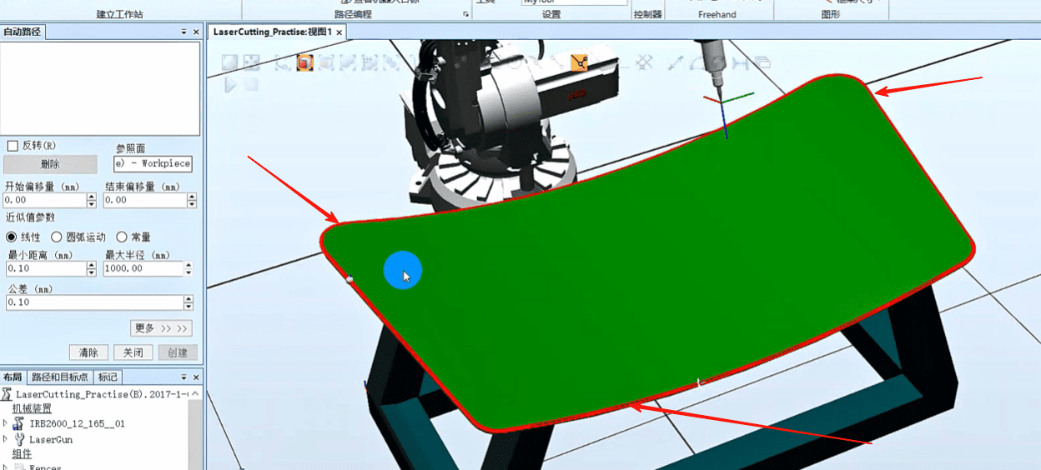Decrease 开始偏移量 with the down arrow
This screenshot has height=470, width=1041.
pyautogui.click(x=92, y=204)
